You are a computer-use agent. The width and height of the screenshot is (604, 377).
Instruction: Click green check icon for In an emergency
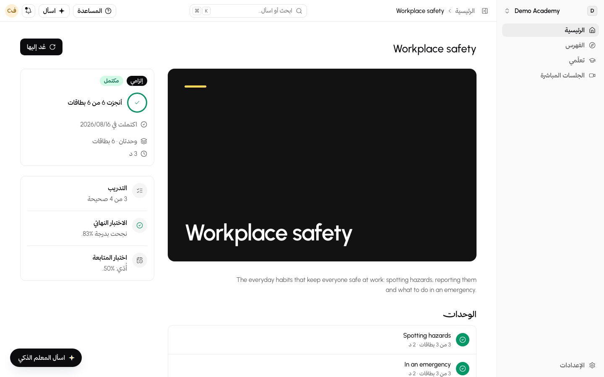coord(463,369)
